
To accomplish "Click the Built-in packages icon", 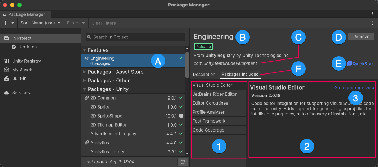I will tap(6, 78).
